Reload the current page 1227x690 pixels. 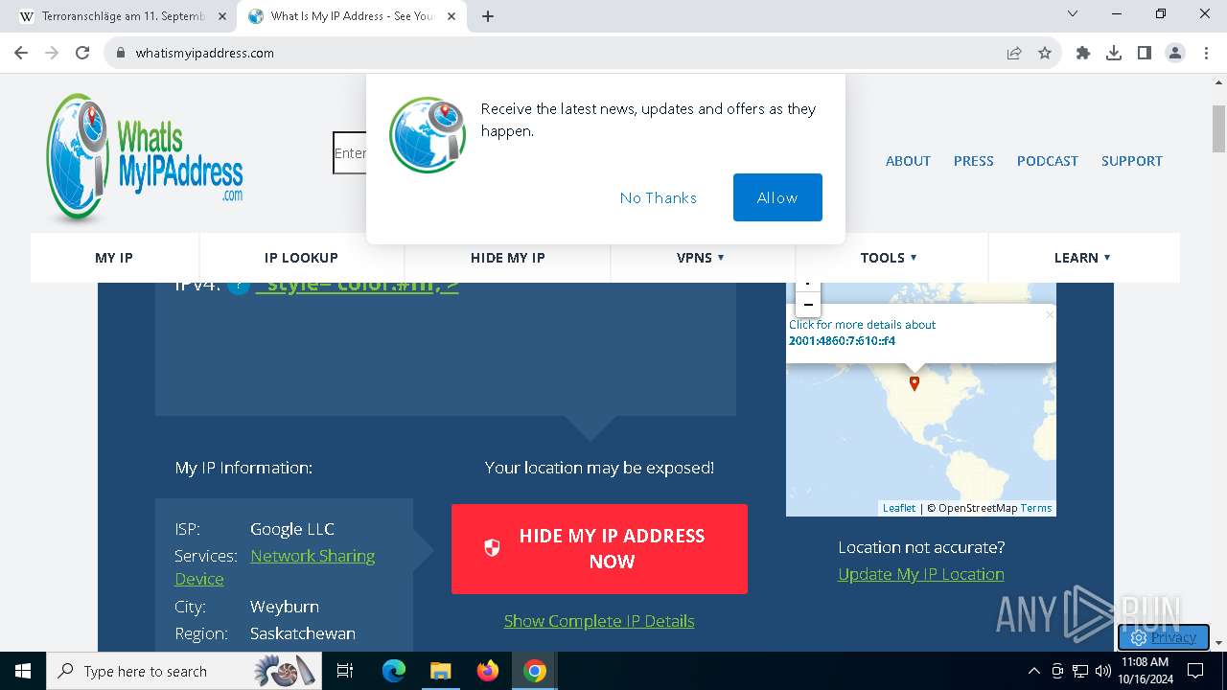pyautogui.click(x=82, y=53)
